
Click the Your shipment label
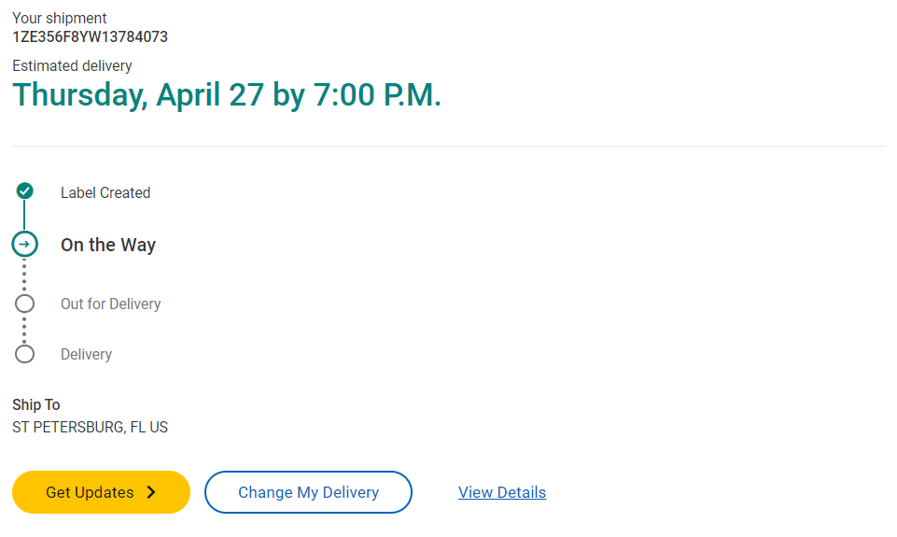60,18
